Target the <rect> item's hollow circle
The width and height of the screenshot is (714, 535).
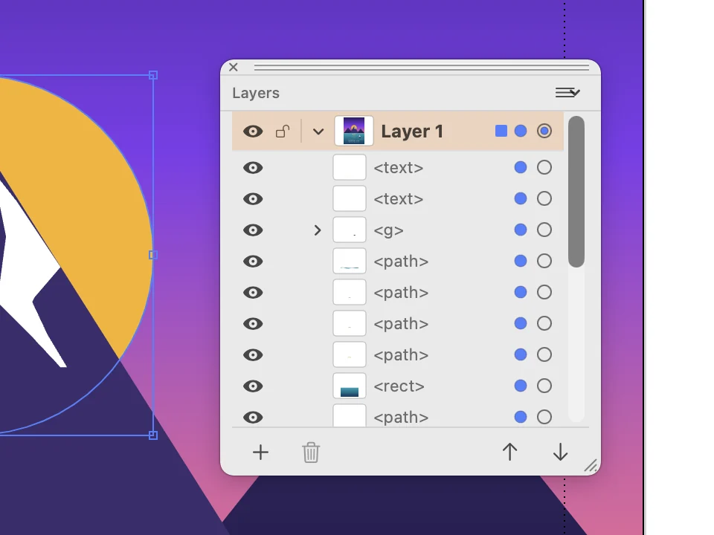pyautogui.click(x=544, y=386)
